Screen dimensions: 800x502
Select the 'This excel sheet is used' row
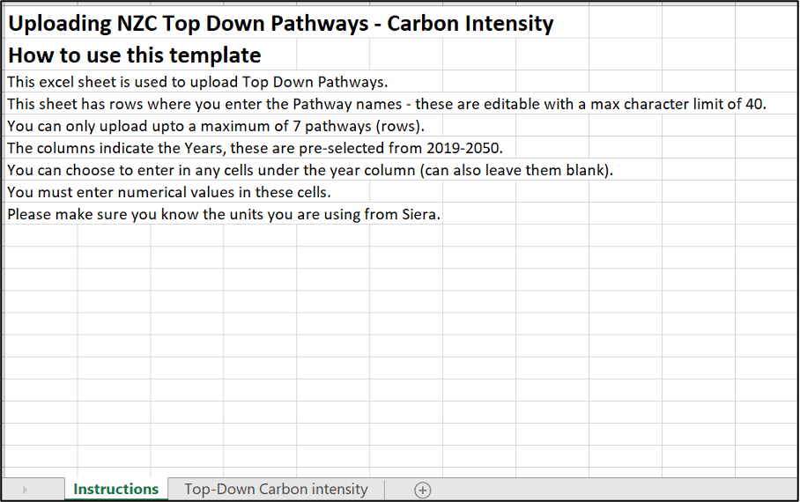196,82
